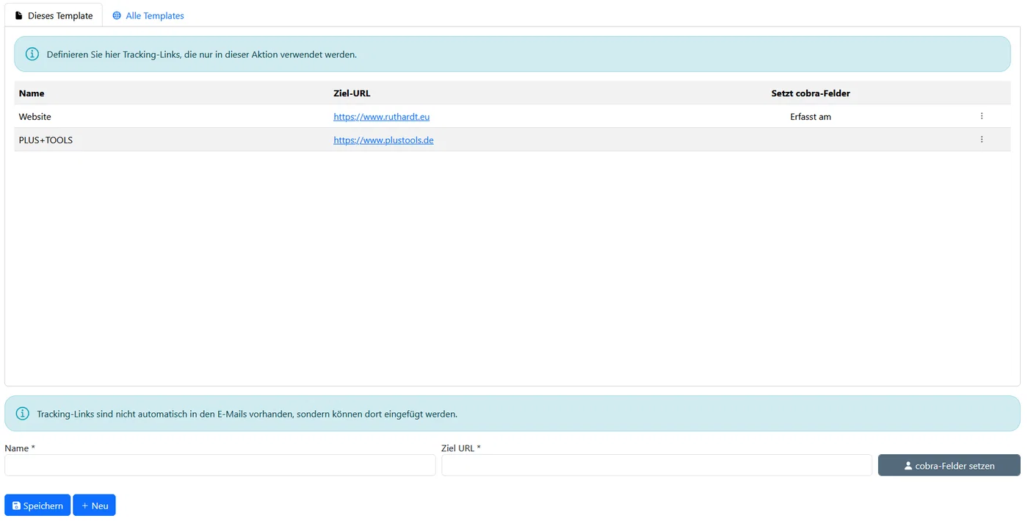
Task: Click the cobra-Felder setzen button
Action: tap(949, 465)
